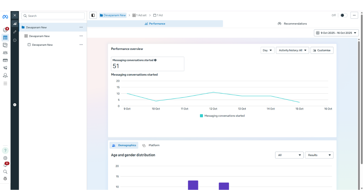
Task: Click the megaphone Advertising icon
Action: [x=5, y=68]
